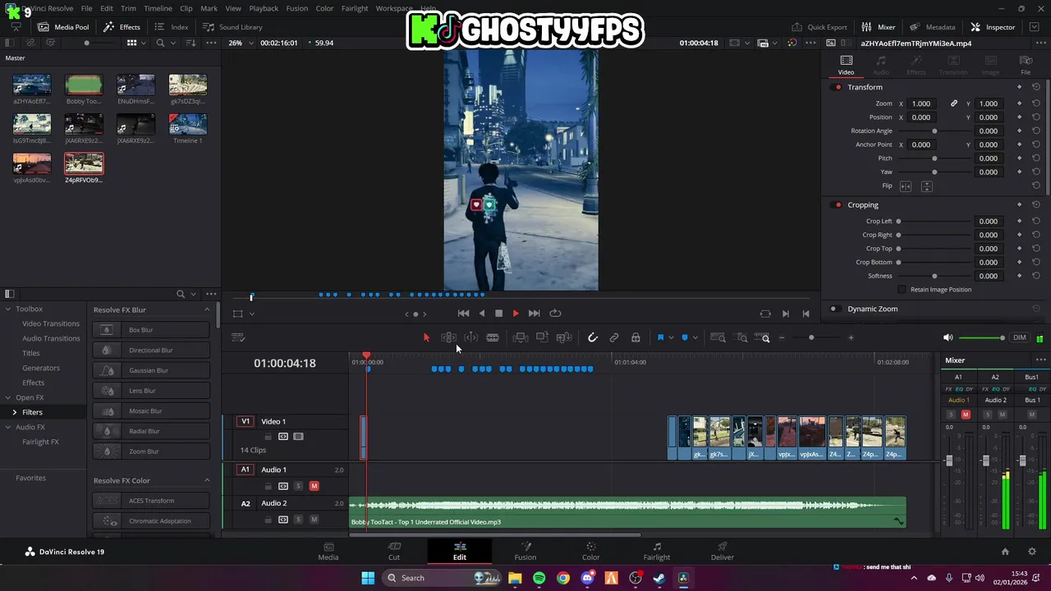Switch to the Deliver page
The height and width of the screenshot is (591, 1051).
tap(722, 551)
